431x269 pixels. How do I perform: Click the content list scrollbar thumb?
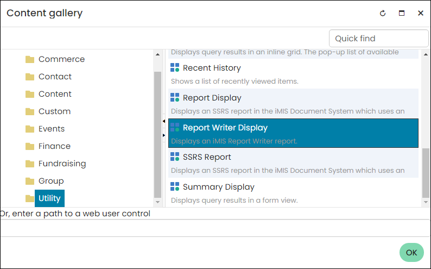tap(426, 173)
